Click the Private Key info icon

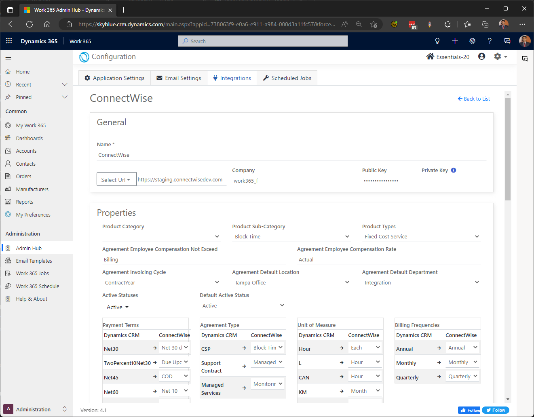click(x=454, y=170)
